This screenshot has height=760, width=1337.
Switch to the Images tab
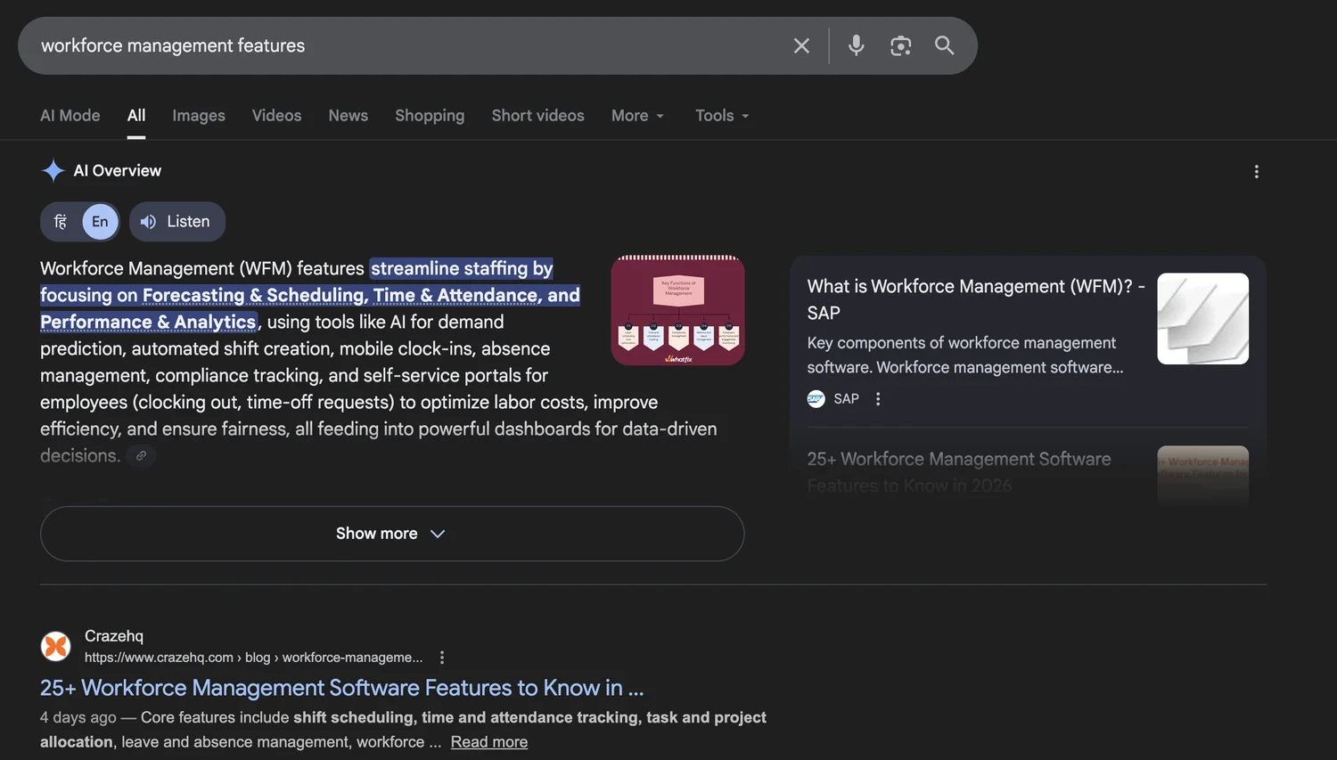pos(199,116)
